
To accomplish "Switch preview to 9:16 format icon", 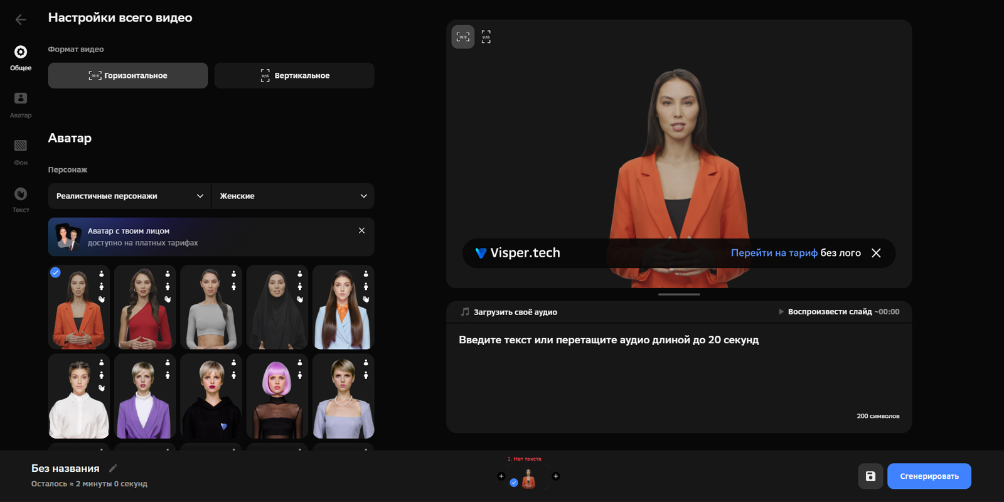I will click(486, 37).
